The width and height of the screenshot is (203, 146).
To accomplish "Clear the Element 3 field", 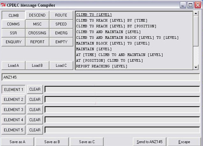I will click(35, 110).
